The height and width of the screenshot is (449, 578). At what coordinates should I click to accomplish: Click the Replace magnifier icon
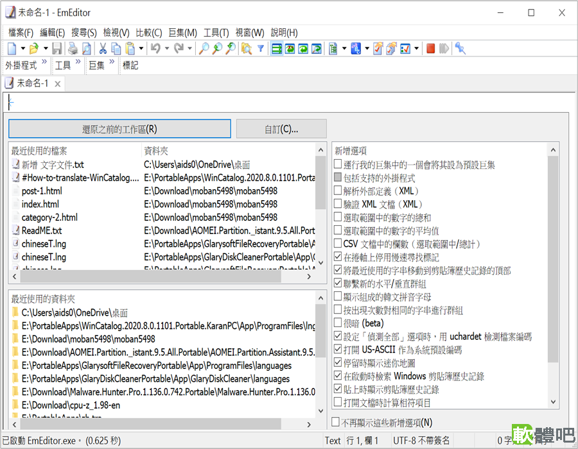(x=231, y=49)
